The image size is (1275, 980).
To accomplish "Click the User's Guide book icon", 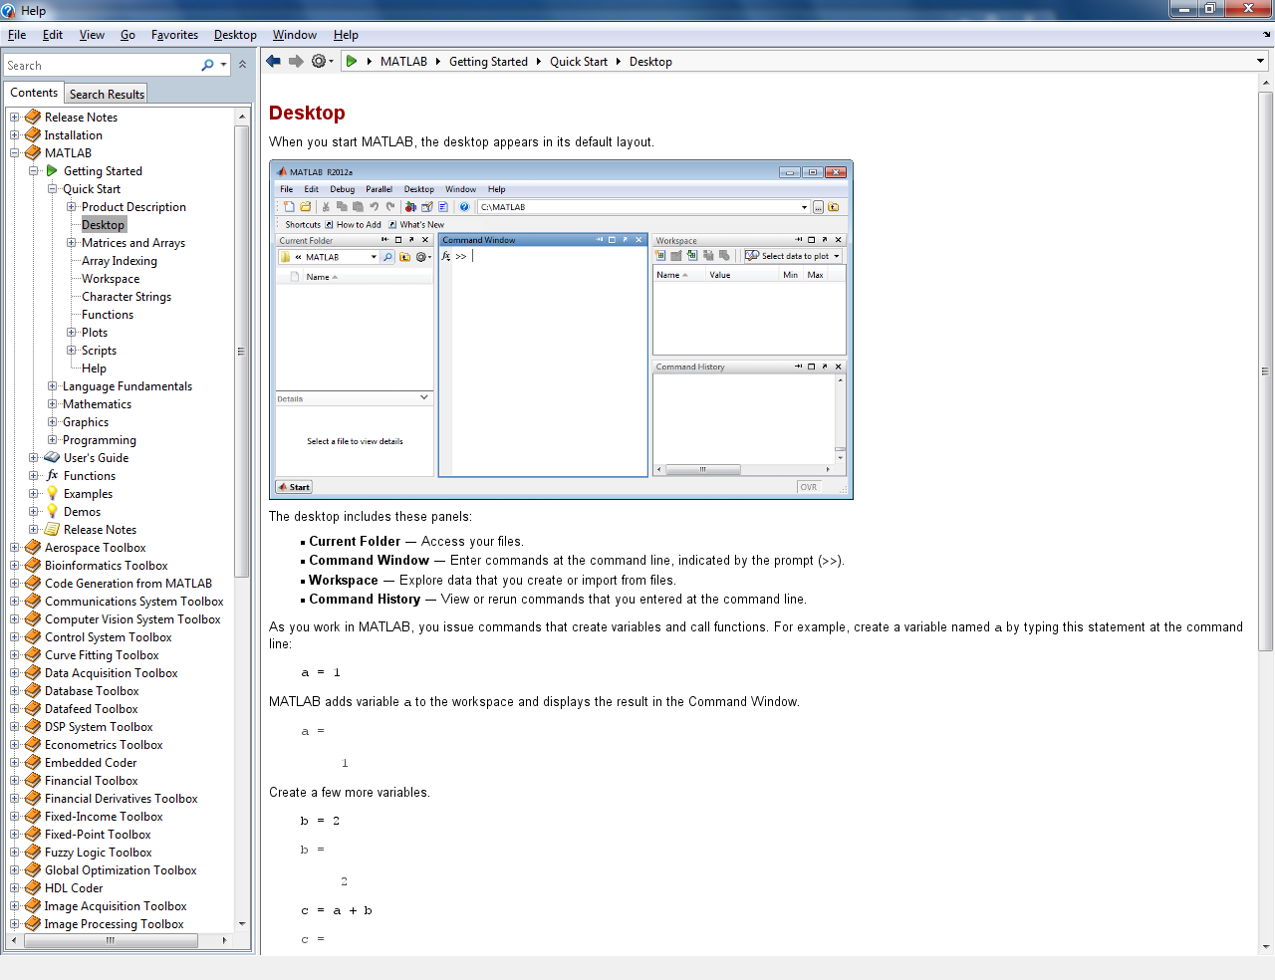I will (x=52, y=457).
